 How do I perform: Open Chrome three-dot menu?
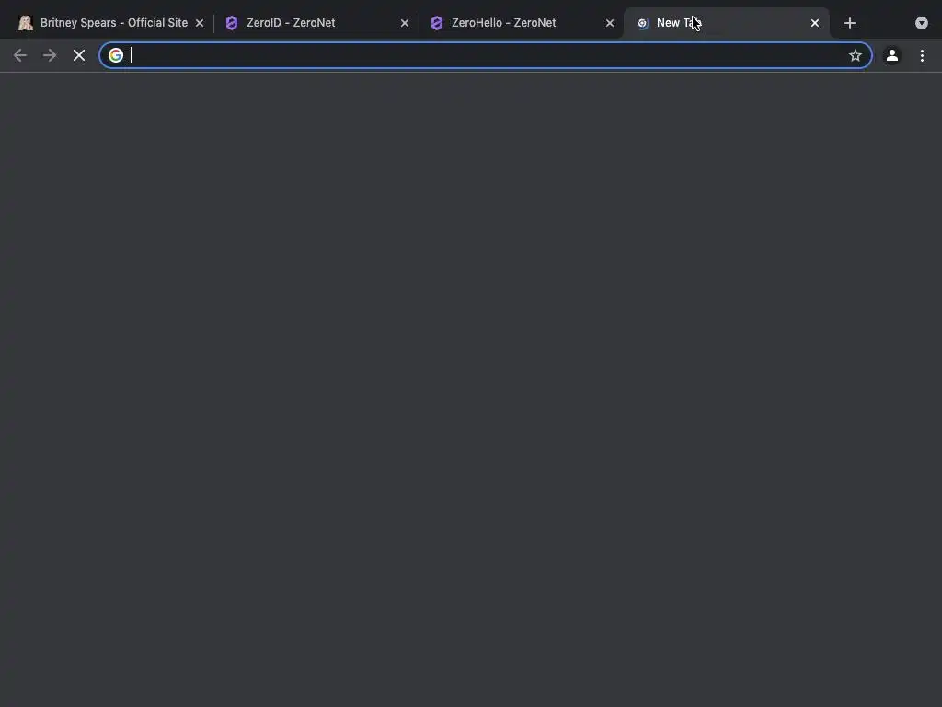tap(922, 55)
